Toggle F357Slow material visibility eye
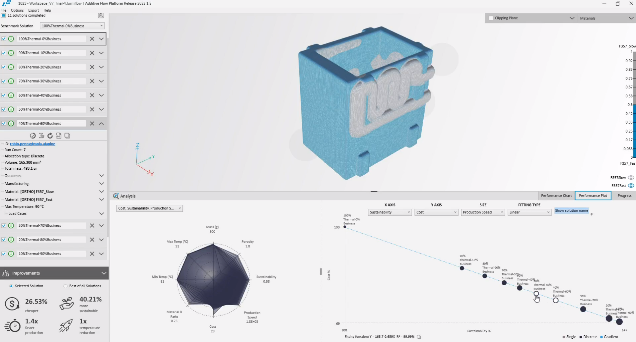636x342 pixels. click(631, 178)
